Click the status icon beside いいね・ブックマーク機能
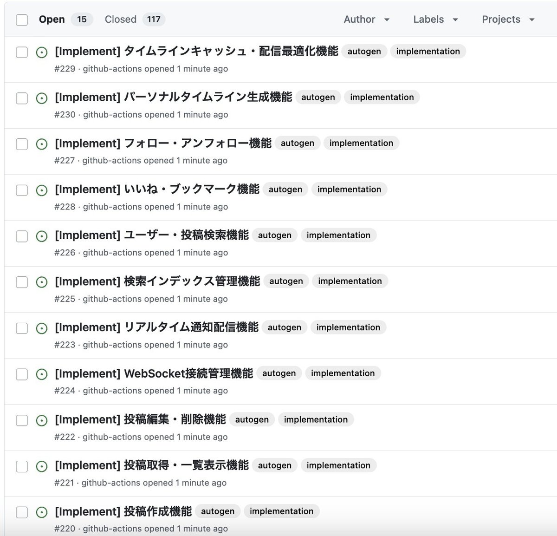557x536 pixels. (41, 190)
